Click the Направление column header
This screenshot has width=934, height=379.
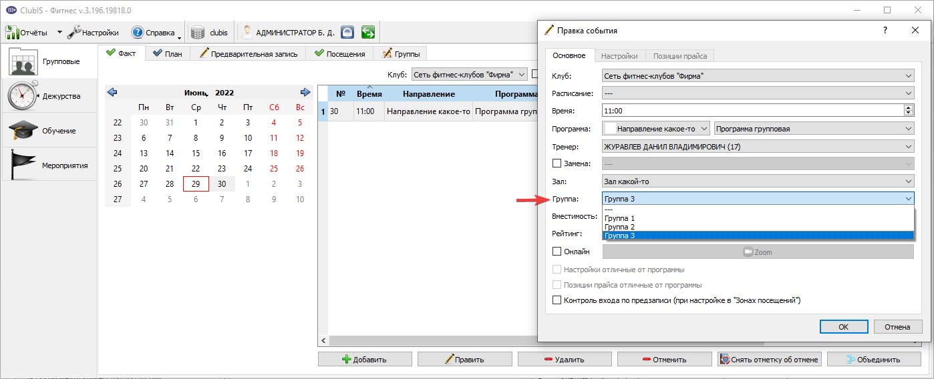tap(428, 94)
